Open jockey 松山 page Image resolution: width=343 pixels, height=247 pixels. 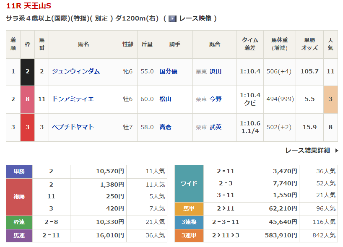(x=166, y=99)
